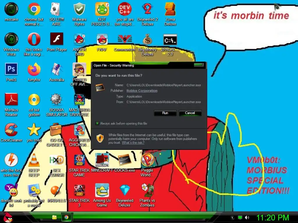Close the Open File - Security Warning dialog
Viewport: 298px width, 223px height.
[199, 65]
